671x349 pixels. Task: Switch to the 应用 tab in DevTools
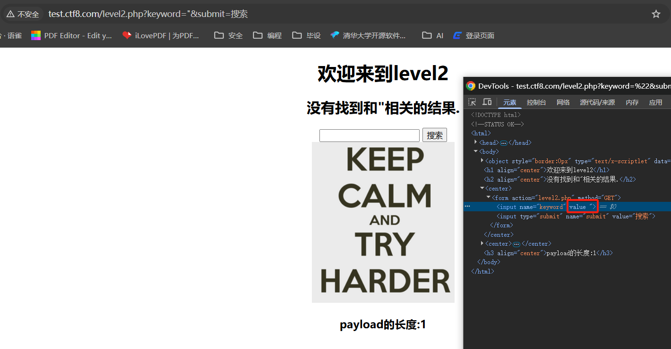pos(655,102)
